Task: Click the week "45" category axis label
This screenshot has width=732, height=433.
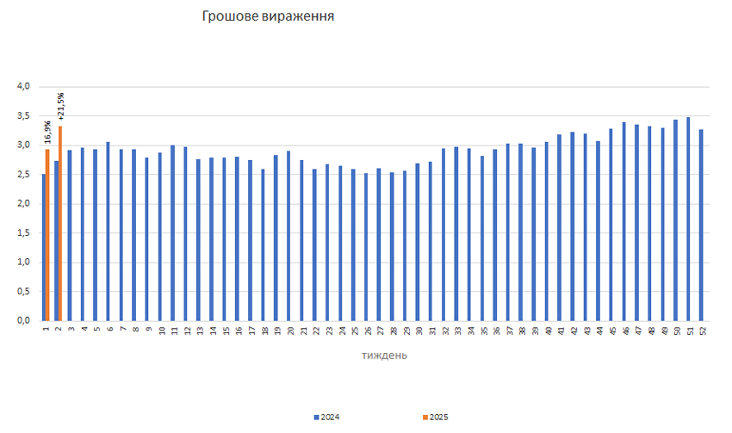Action: [613, 331]
